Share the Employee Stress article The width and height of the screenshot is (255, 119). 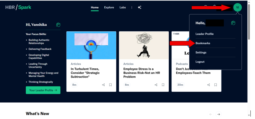click(x=156, y=85)
